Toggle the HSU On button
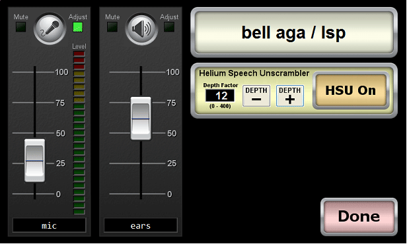Image resolution: width=407 pixels, height=244 pixels. (351, 90)
